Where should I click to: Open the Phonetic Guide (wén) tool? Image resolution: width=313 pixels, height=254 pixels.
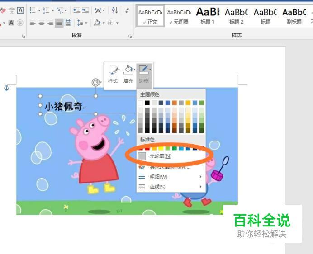pos(12,10)
